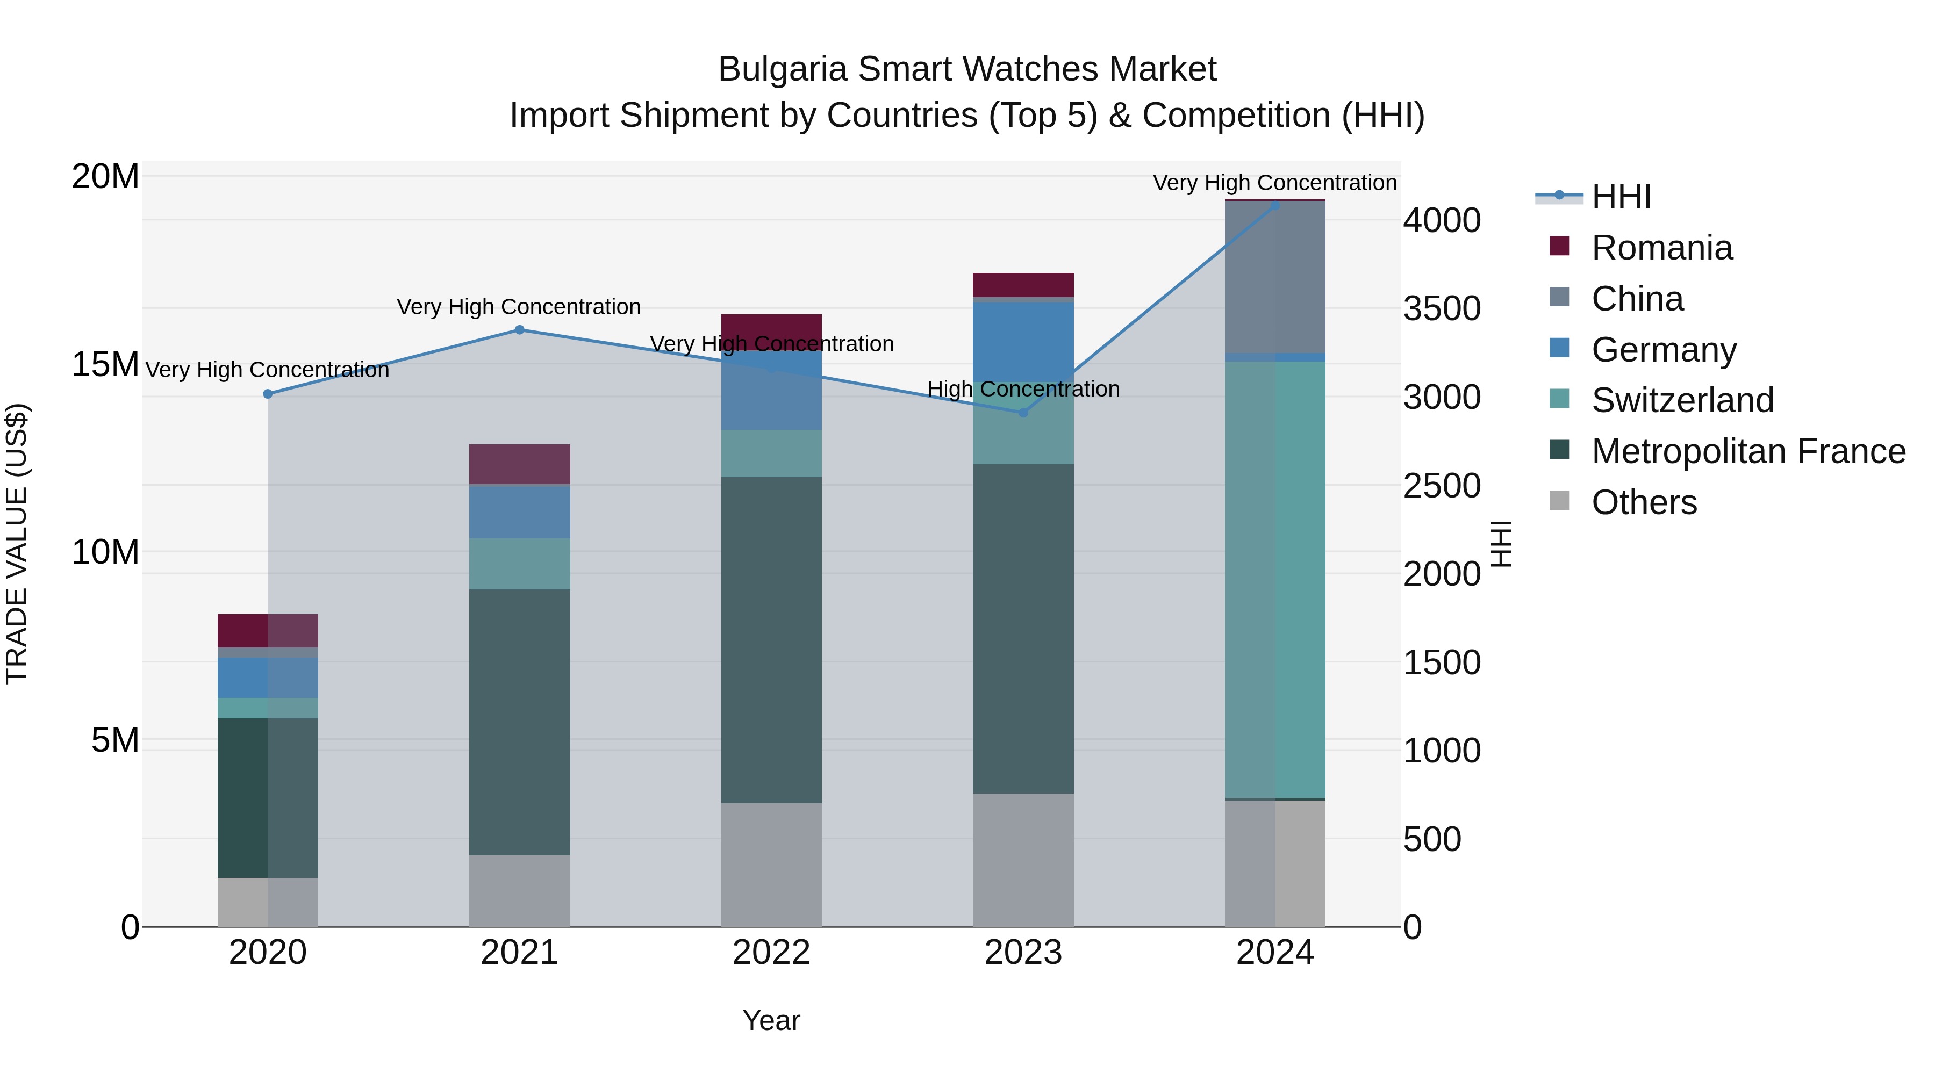Click the 15M left axis tick label
The height and width of the screenshot is (1088, 1935).
point(105,365)
